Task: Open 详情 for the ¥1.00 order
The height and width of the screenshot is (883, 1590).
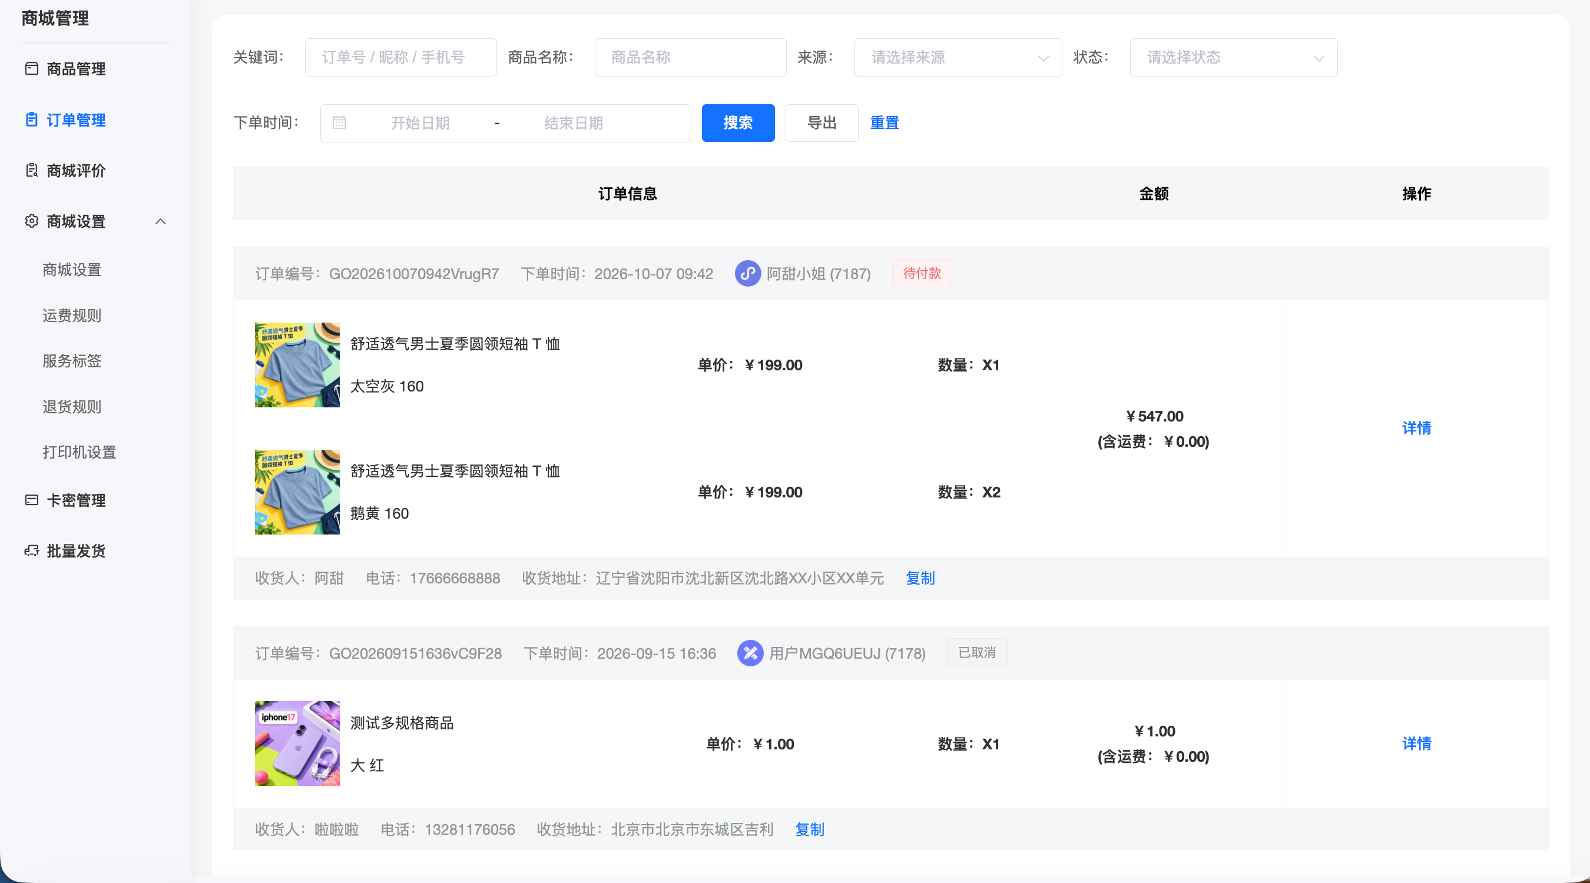Action: point(1416,743)
